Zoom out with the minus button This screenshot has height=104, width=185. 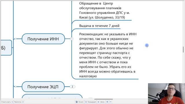point(111,102)
